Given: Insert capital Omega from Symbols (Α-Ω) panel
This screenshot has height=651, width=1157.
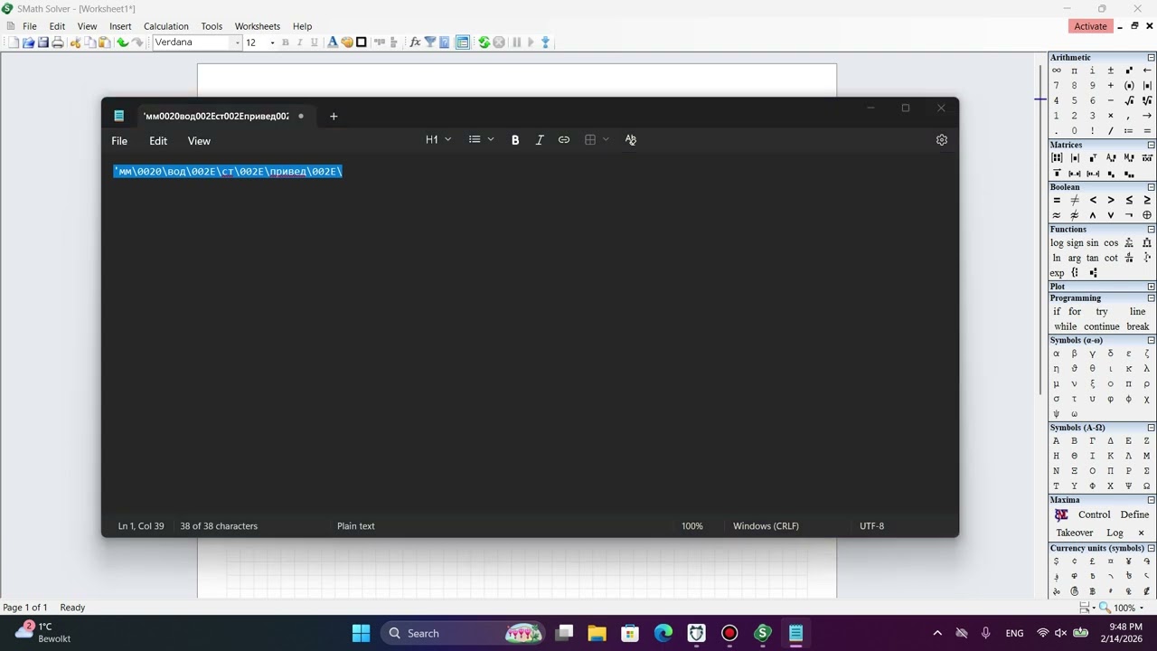Looking at the screenshot, I should (x=1147, y=486).
